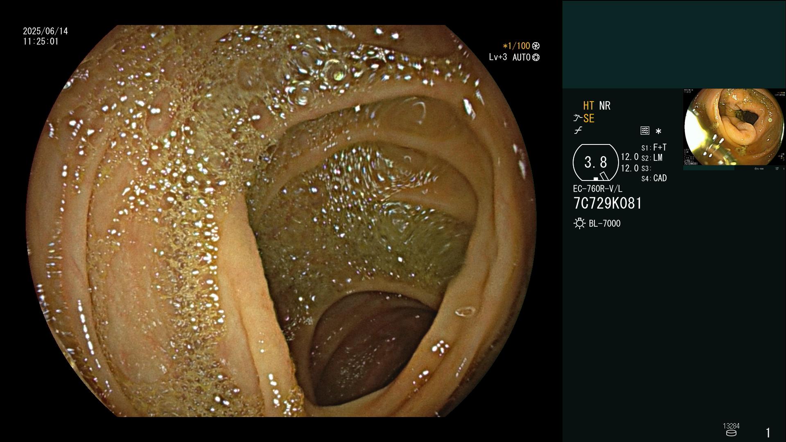Click the scope diameter 3.8 diagram
786x442 pixels.
[596, 162]
